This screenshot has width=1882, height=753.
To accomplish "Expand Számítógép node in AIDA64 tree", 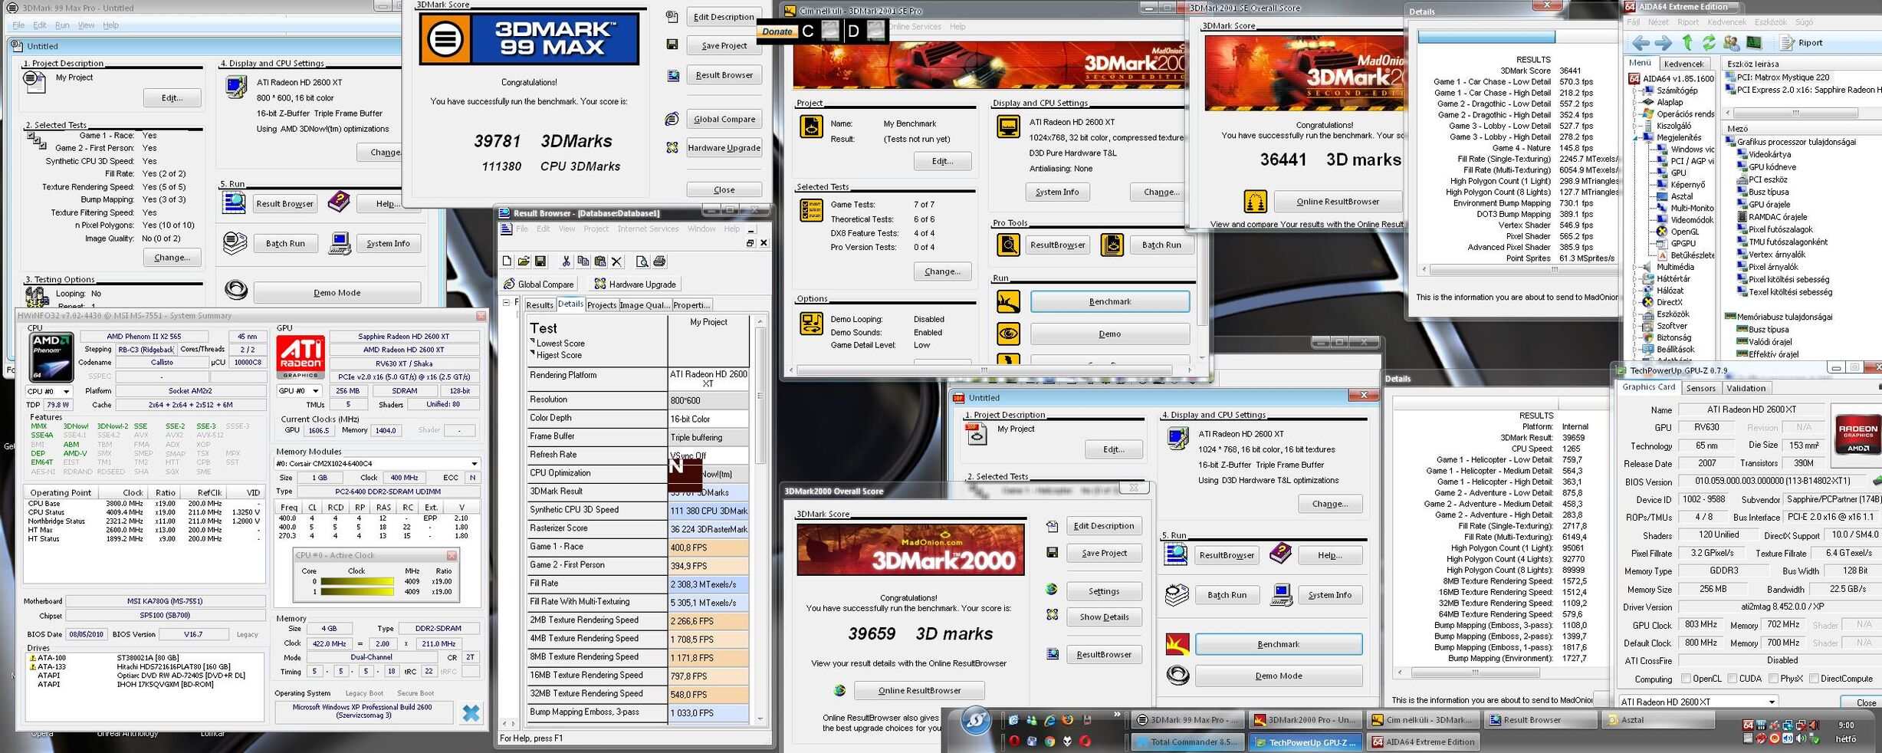I will pos(1634,90).
